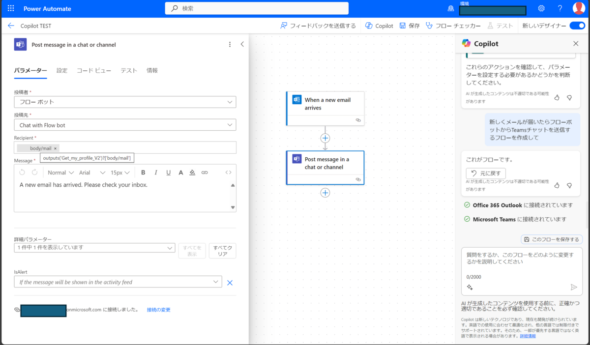Click the thumbs up on 'これがフローです' reply

point(557,185)
